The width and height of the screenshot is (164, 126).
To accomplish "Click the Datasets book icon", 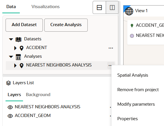I will coord(18,39).
